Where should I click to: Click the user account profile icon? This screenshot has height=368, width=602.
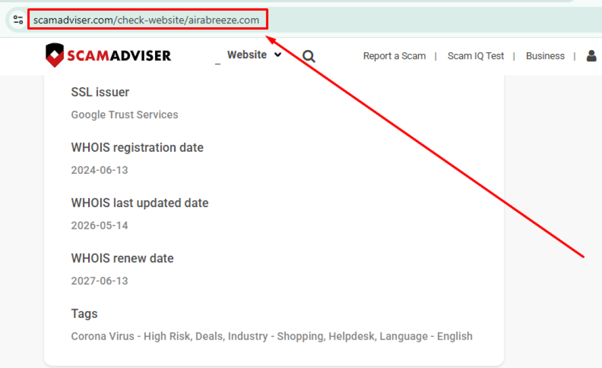(x=591, y=56)
